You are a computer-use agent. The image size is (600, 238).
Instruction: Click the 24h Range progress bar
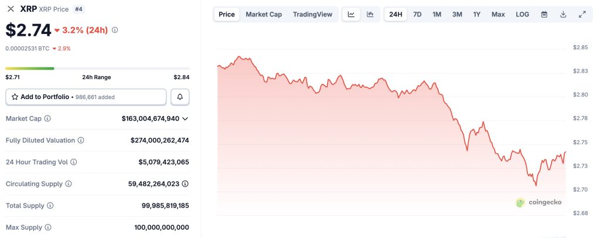pyautogui.click(x=97, y=69)
